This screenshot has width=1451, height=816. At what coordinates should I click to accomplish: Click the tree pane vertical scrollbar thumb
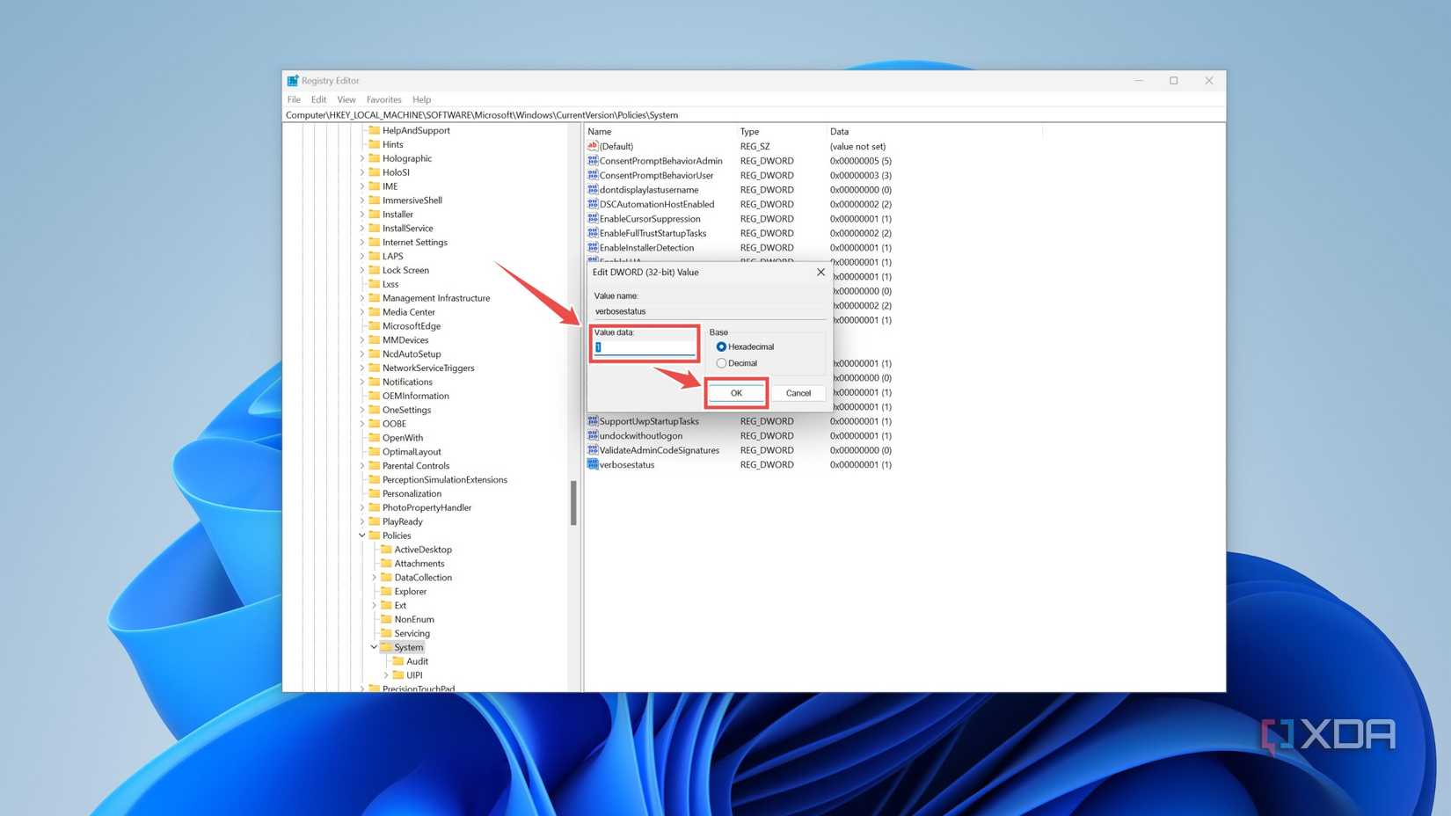pos(573,502)
